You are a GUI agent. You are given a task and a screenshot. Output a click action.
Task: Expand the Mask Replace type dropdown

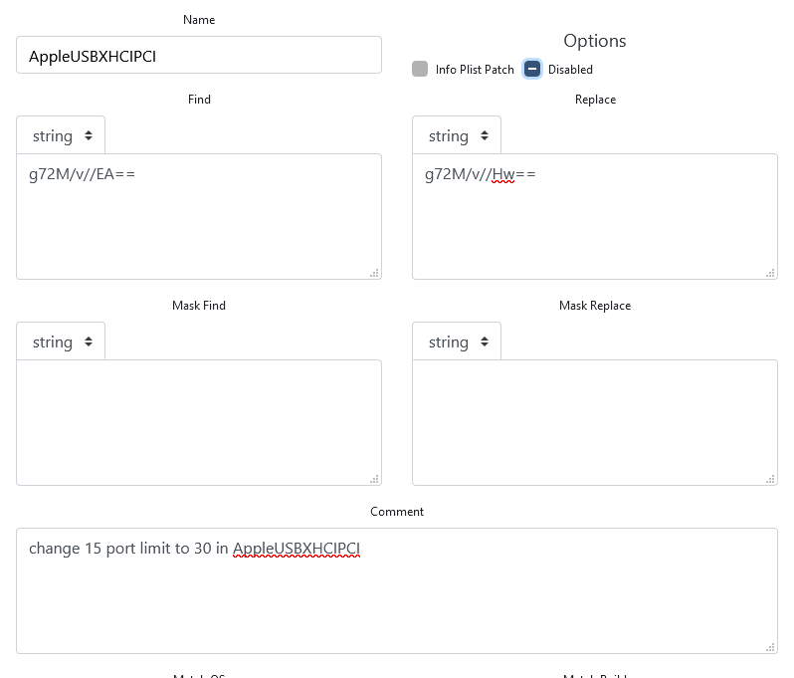tap(457, 341)
